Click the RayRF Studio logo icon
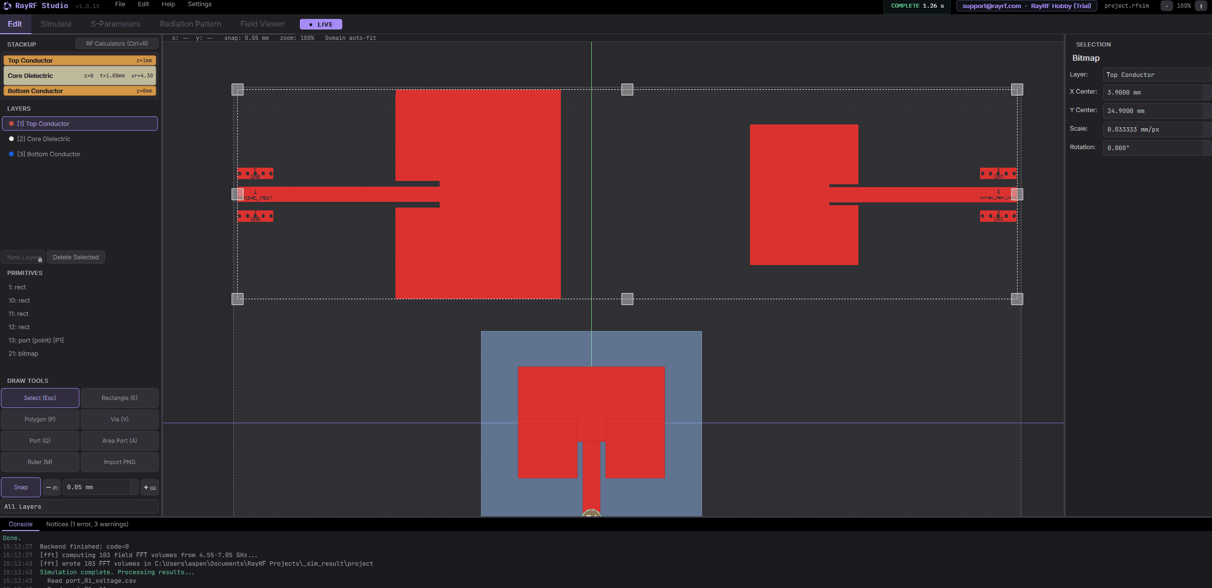The width and height of the screenshot is (1212, 588). point(7,6)
